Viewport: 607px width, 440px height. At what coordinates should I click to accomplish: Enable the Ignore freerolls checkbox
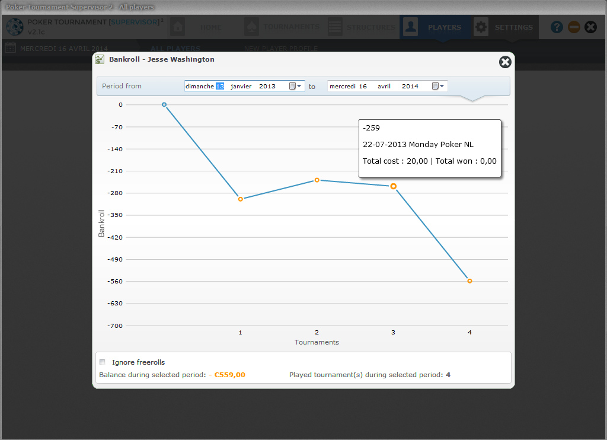103,362
